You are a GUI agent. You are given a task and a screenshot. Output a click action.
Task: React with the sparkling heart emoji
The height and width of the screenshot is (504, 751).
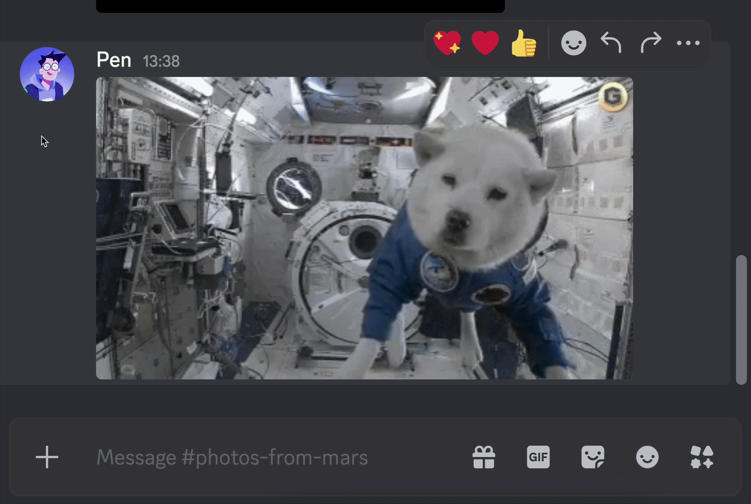(x=447, y=43)
